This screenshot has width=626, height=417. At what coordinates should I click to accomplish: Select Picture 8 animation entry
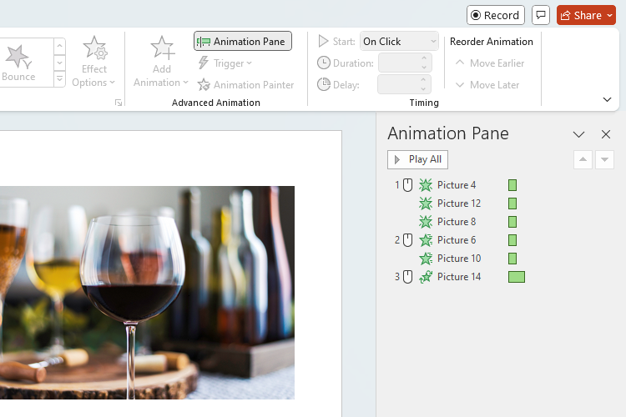coord(457,222)
